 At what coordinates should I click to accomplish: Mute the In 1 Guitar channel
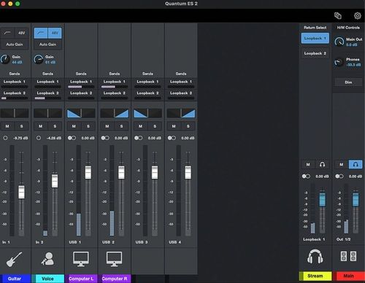(7, 126)
